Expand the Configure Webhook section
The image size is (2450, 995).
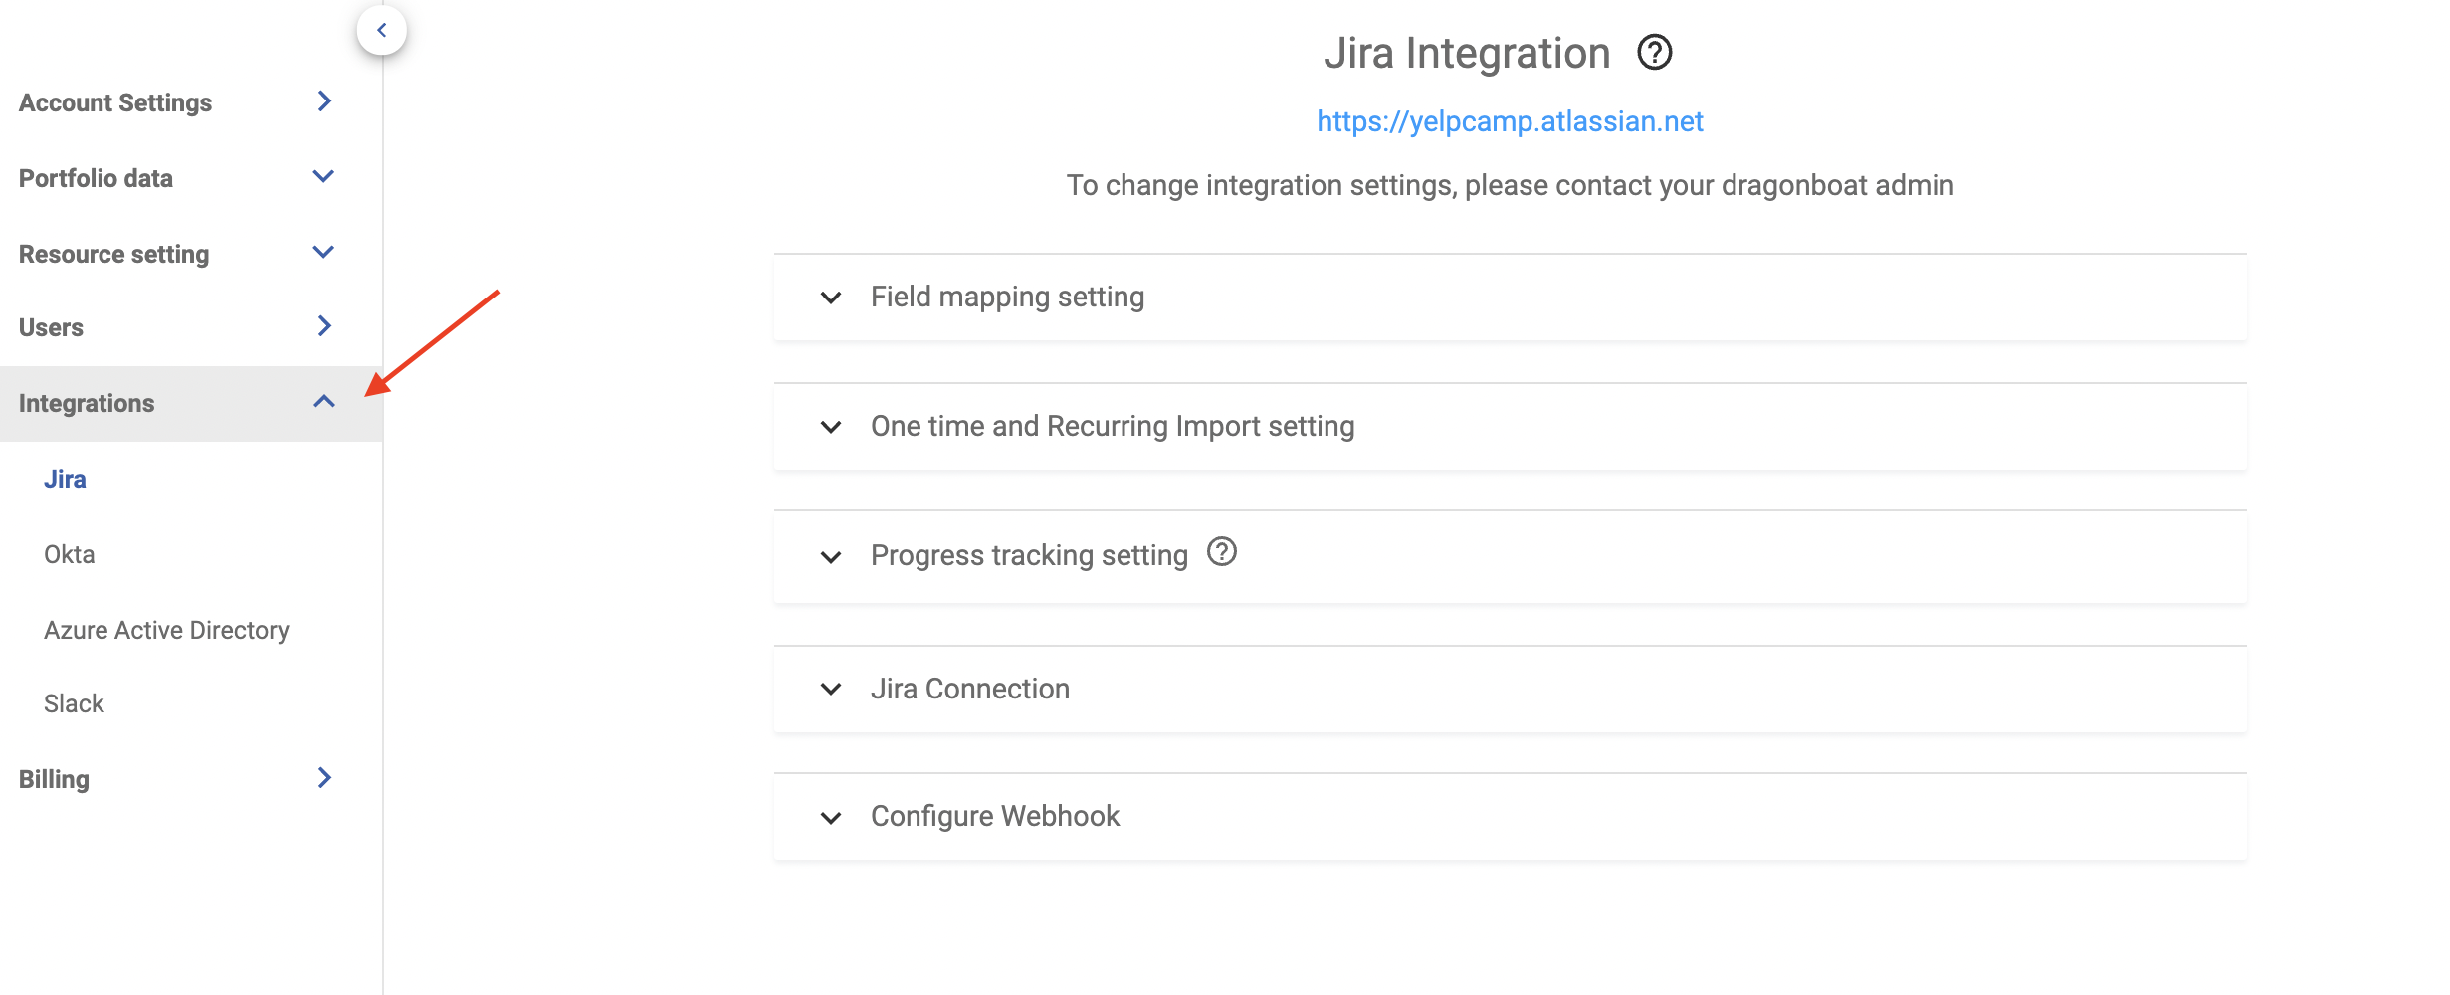832,816
